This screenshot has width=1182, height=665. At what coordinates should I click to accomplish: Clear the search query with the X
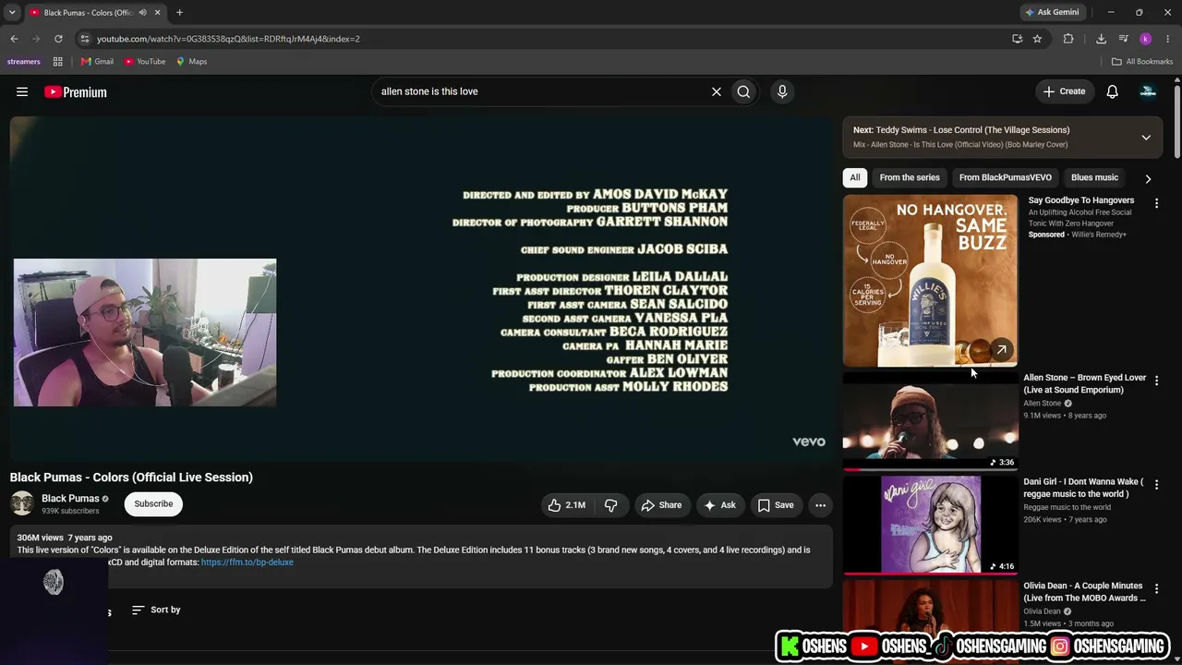click(x=716, y=91)
